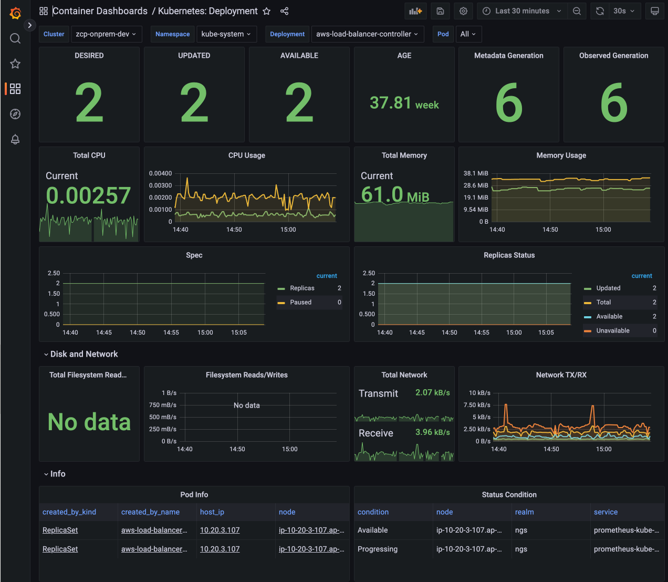Sort Status Condition by condition column
This screenshot has height=582, width=668.
pyautogui.click(x=373, y=512)
